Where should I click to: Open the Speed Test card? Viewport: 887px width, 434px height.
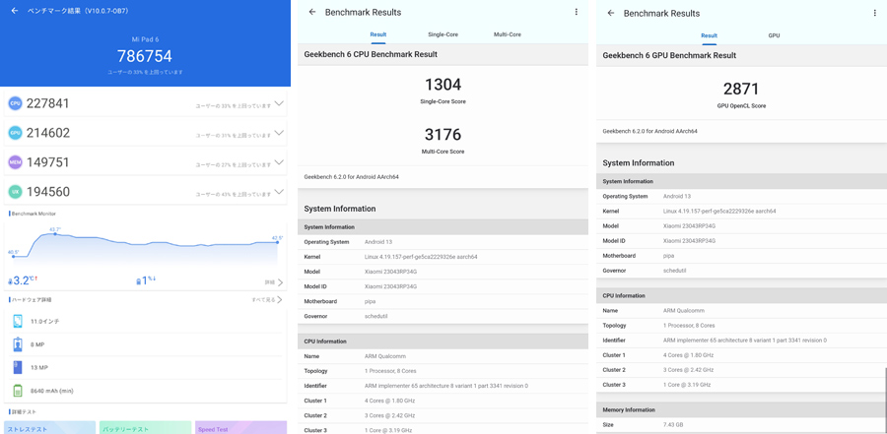click(241, 427)
